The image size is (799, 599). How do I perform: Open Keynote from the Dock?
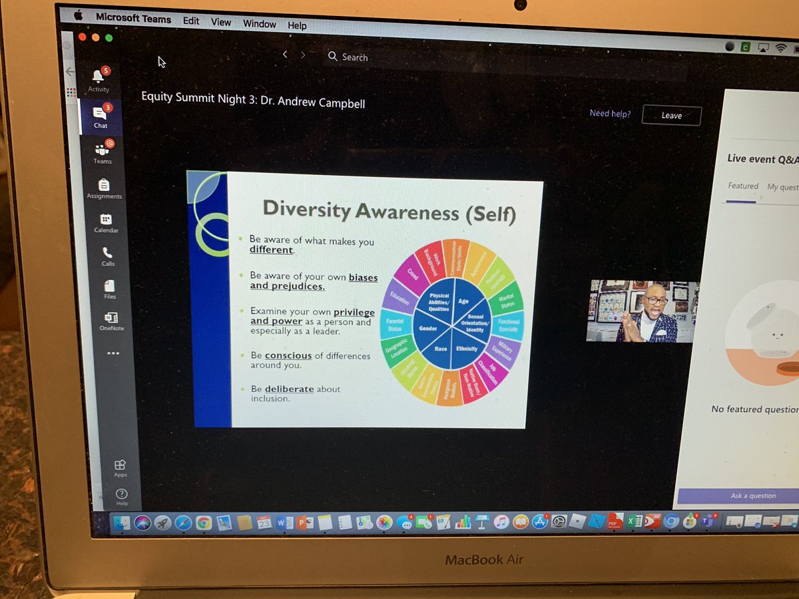click(x=482, y=522)
